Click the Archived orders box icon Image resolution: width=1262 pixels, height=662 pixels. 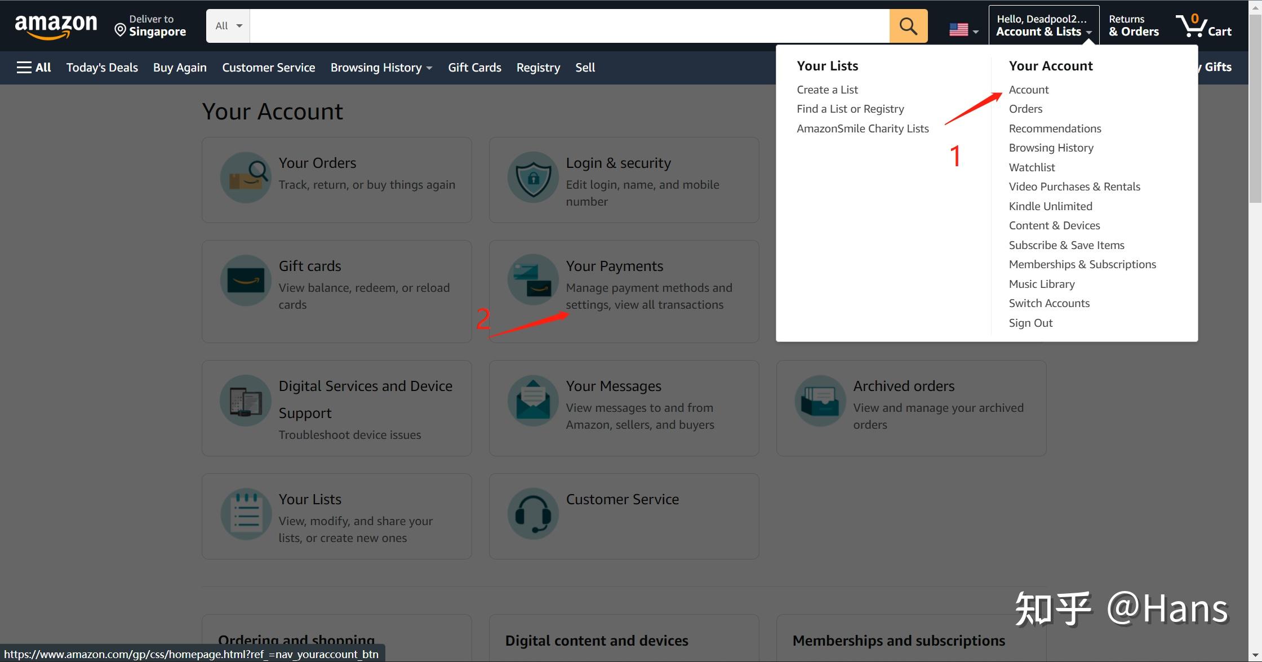820,401
